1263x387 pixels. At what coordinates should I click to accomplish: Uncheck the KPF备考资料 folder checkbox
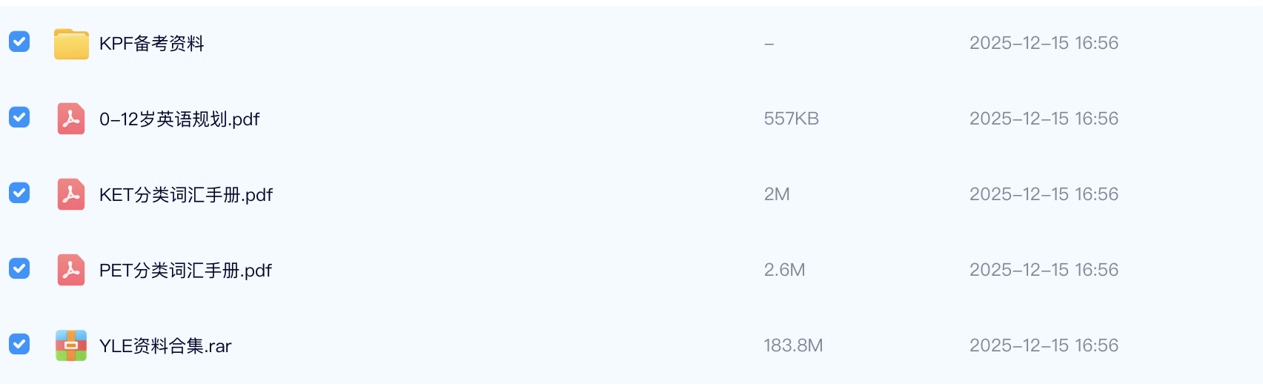[19, 42]
